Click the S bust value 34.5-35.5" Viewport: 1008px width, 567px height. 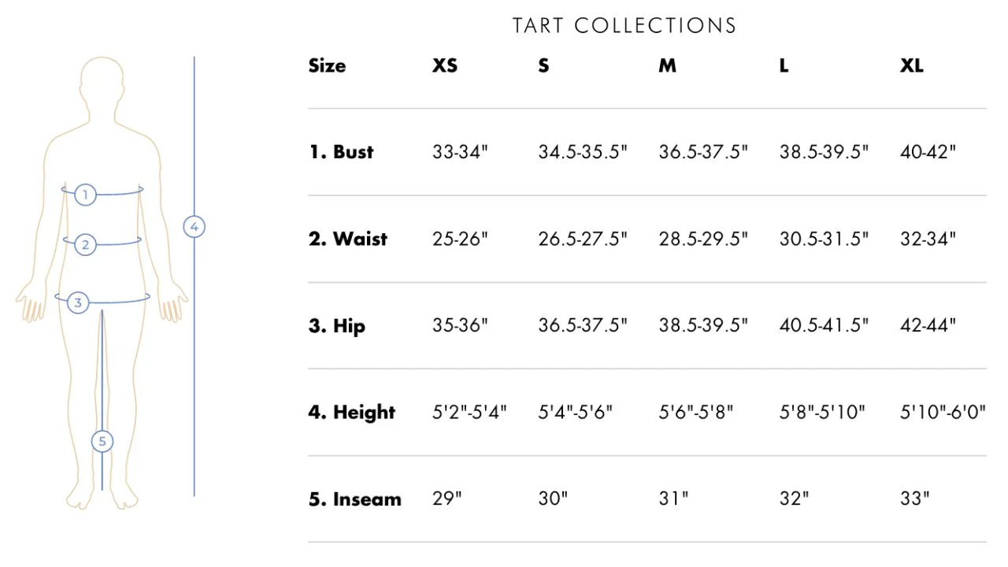[583, 152]
